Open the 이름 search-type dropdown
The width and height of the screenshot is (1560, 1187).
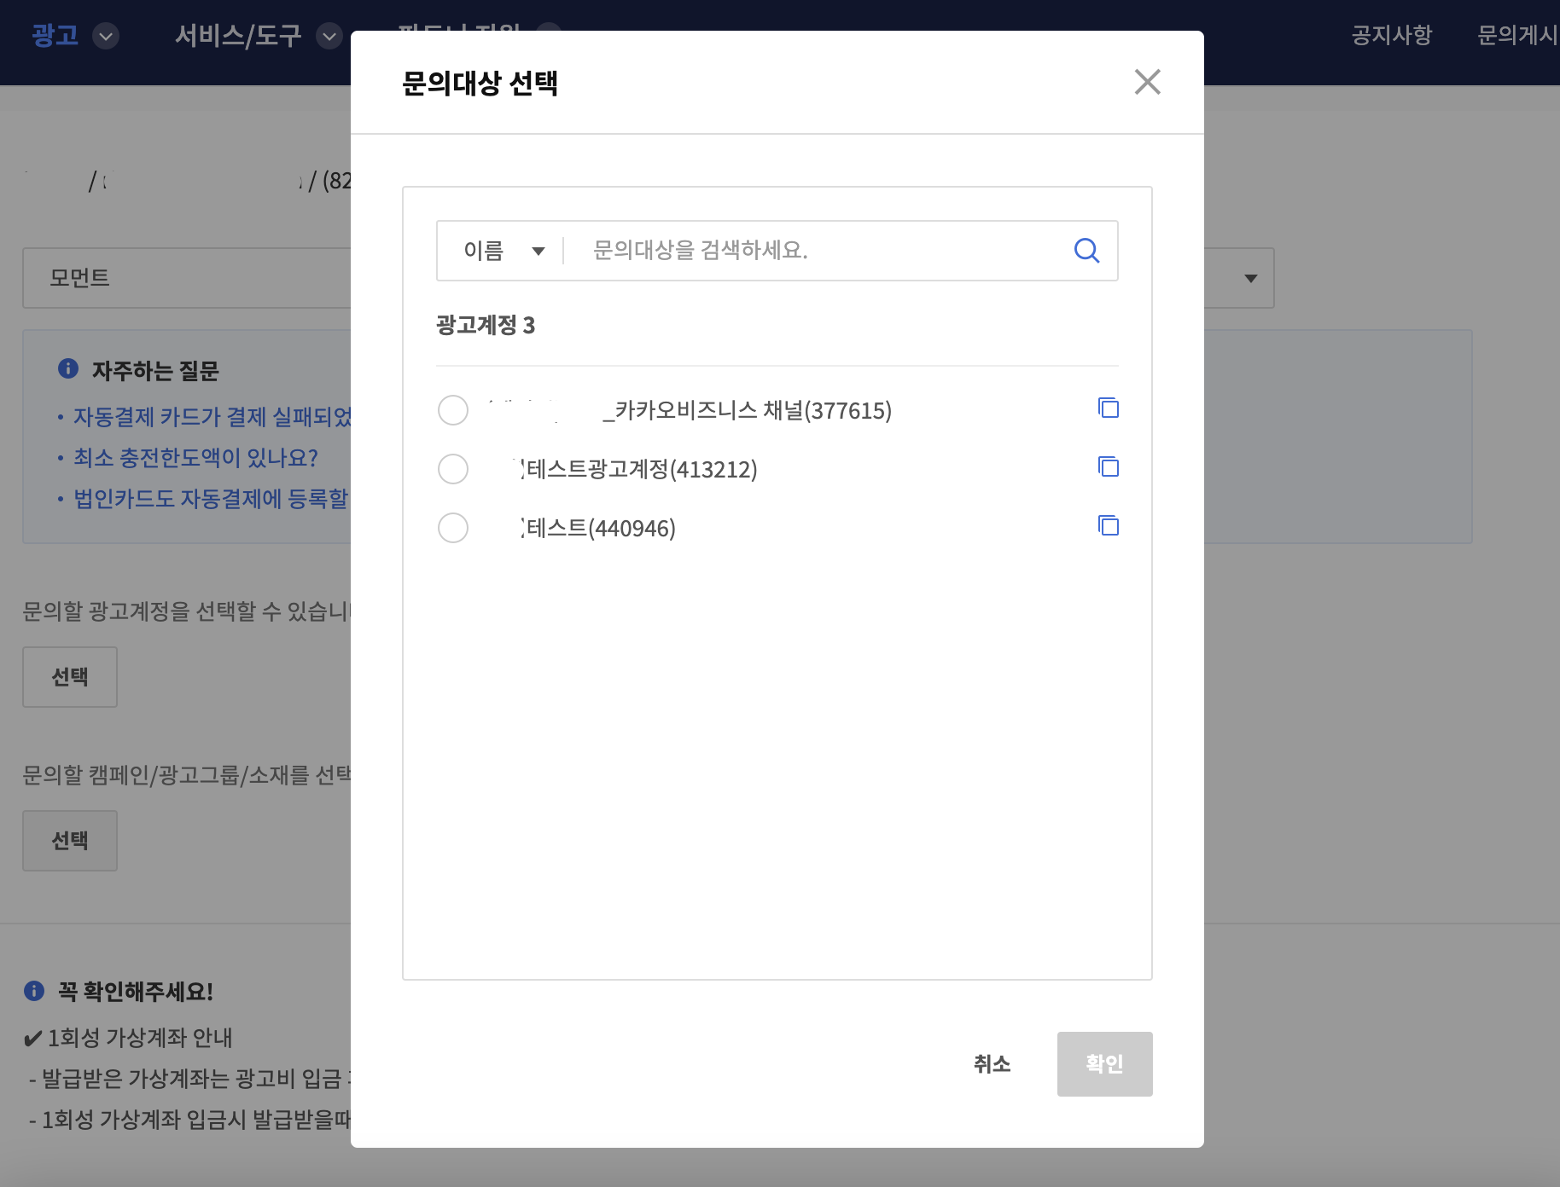503,251
